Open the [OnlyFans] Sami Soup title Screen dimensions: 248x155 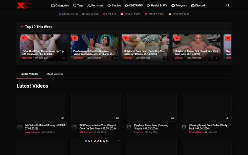click(x=145, y=53)
